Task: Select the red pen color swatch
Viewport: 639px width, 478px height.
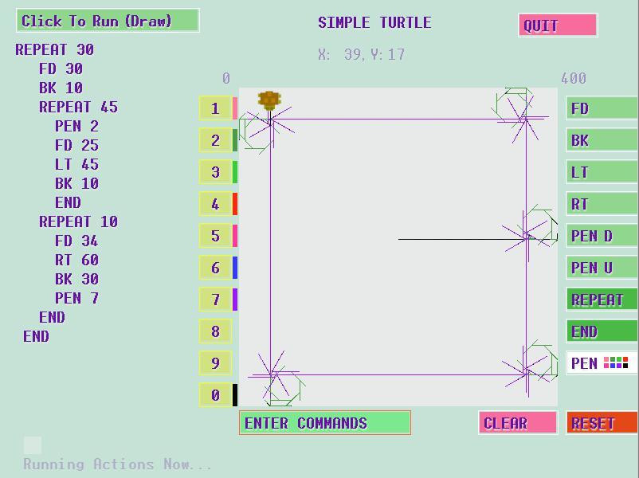Action: [x=235, y=204]
